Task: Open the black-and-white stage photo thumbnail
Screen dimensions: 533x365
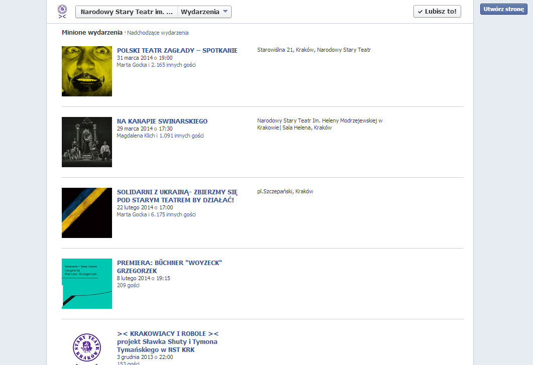Action: coord(87,142)
